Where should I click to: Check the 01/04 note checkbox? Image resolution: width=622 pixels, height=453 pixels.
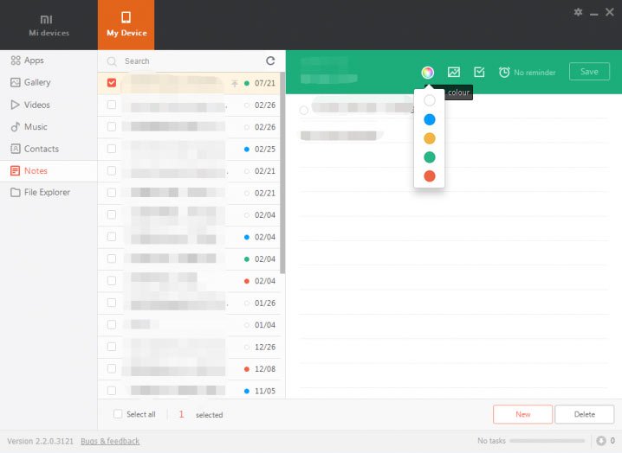[112, 325]
